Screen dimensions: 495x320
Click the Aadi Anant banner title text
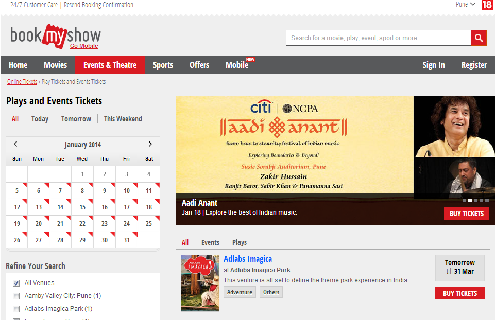199,203
